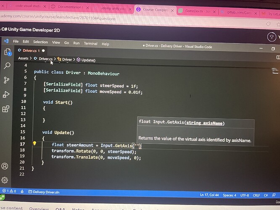Click the C# Unity Game Developer 2D title
This screenshot has height=210, width=280.
pyautogui.click(x=31, y=30)
